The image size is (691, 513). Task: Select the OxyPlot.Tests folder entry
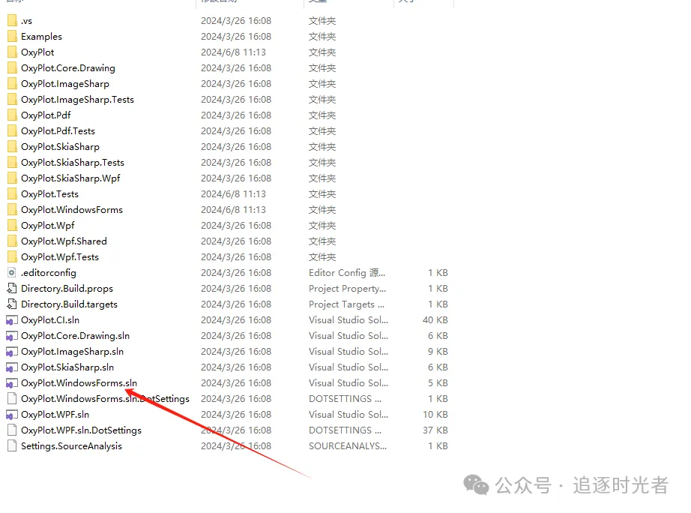tap(49, 194)
